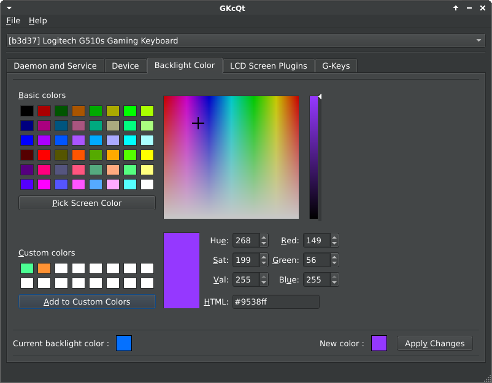Click the keep-above arrow icon in title bar
The height and width of the screenshot is (383, 492).
[x=456, y=8]
